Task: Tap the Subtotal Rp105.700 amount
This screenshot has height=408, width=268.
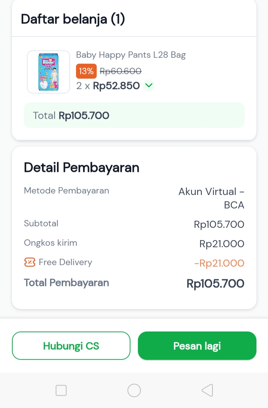Action: [219, 225]
